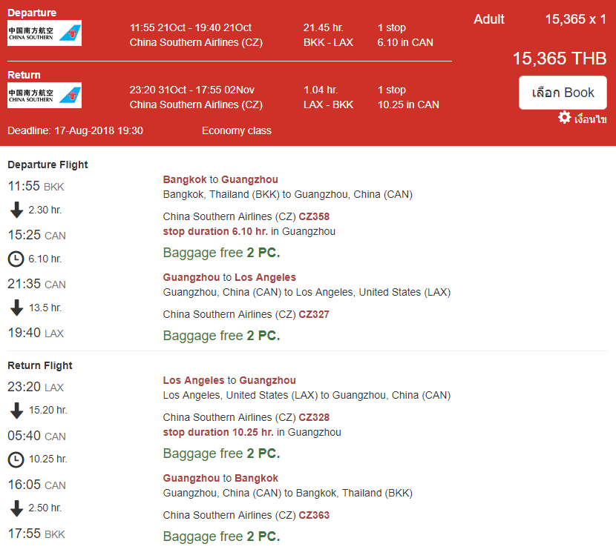Click the down arrow beside 2.50 hr.

pos(16,508)
